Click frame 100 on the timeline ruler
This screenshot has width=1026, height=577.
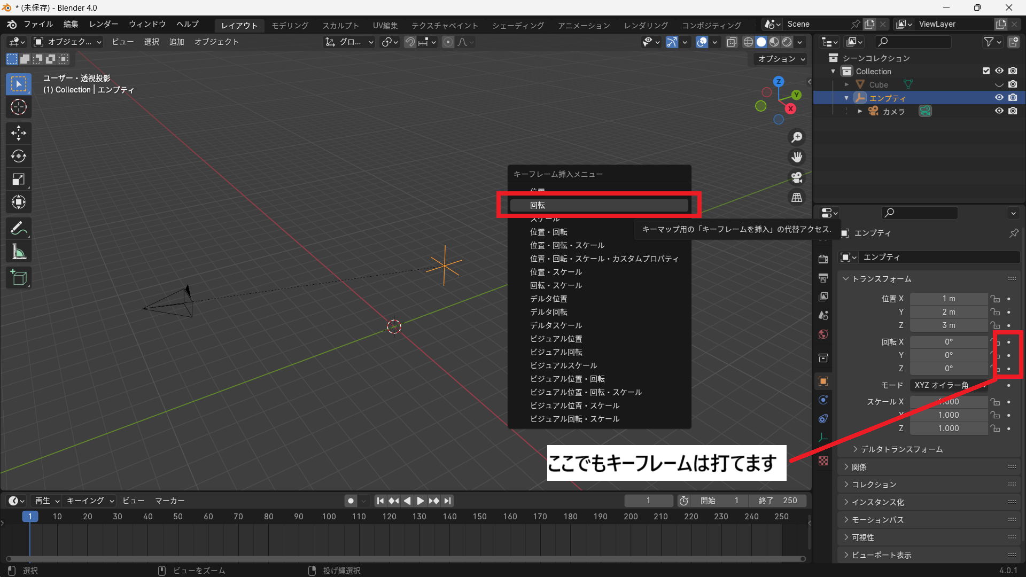point(329,517)
